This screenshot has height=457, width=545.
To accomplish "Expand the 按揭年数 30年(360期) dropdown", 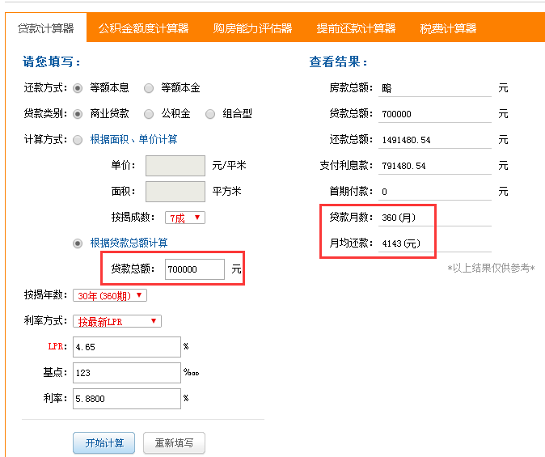I will (x=110, y=295).
